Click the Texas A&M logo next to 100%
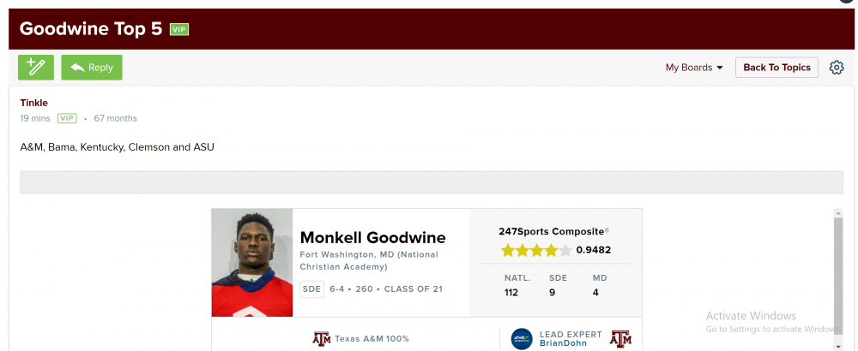The height and width of the screenshot is (351, 858). click(321, 339)
